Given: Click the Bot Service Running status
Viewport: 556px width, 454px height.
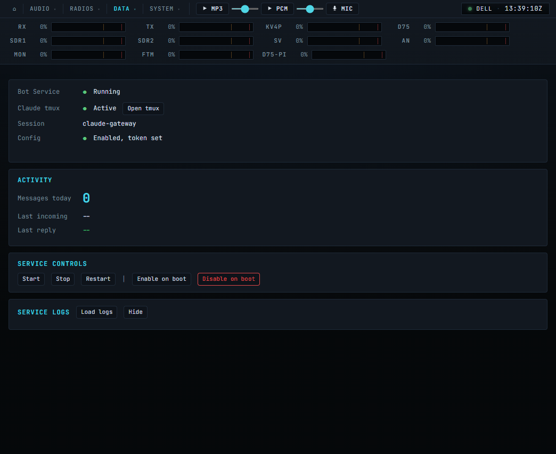Looking at the screenshot, I should click(101, 92).
